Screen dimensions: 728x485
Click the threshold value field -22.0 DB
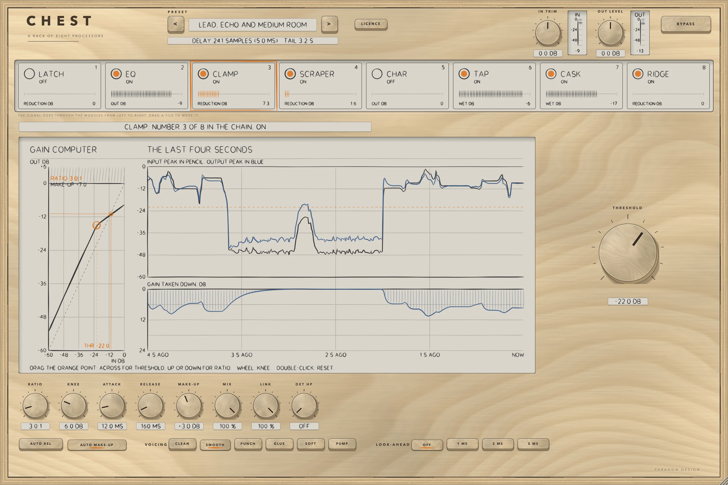coord(628,301)
